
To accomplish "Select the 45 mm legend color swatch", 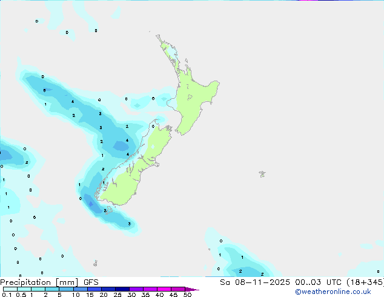I will [178, 289].
